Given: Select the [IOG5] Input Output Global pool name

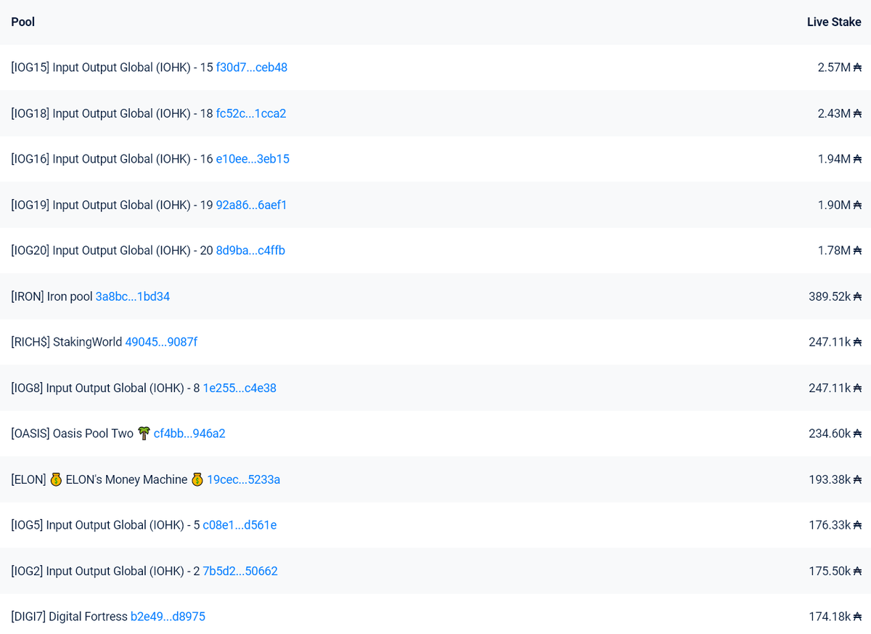Looking at the screenshot, I should pos(105,525).
